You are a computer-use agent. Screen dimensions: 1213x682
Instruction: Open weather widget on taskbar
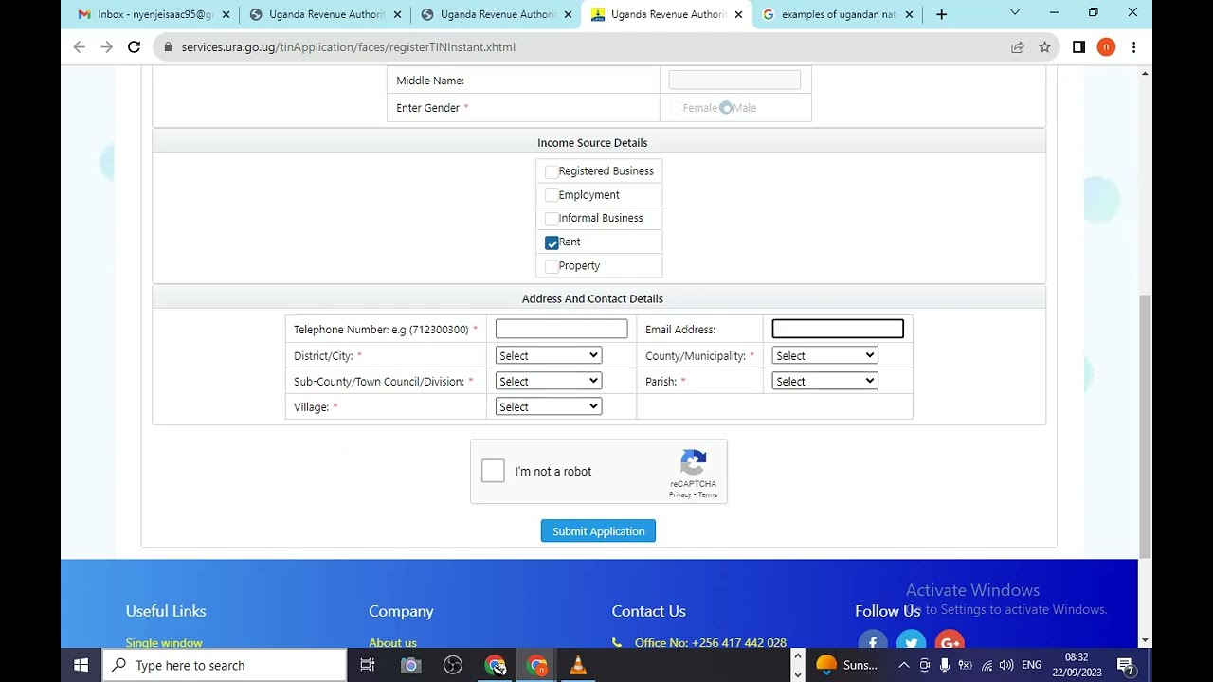pyautogui.click(x=847, y=665)
